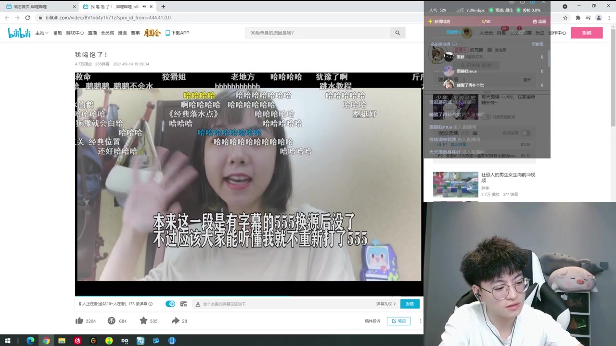
Task: Open browser profile avatar icon
Action: pyautogui.click(x=599, y=18)
